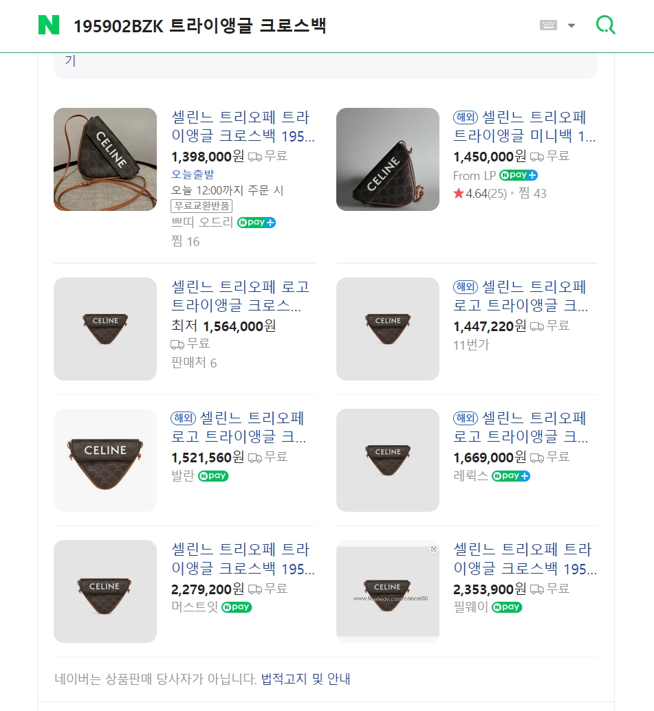
Task: Click the Npay badge next to 필웨이
Action: click(507, 607)
